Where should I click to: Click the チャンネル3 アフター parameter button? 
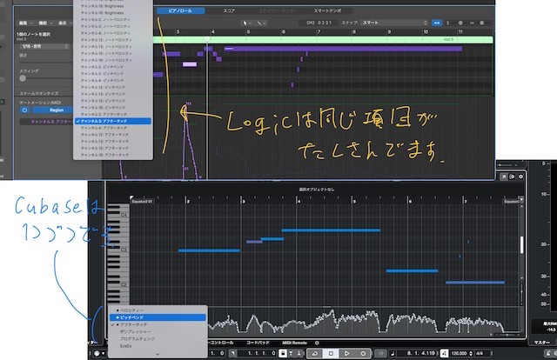click(46, 122)
